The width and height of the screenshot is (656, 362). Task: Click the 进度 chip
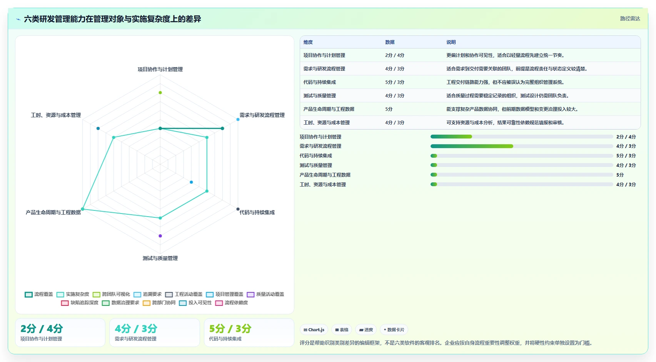tap(366, 330)
